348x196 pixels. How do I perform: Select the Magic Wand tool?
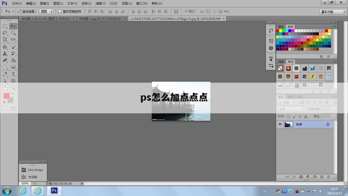point(13,33)
